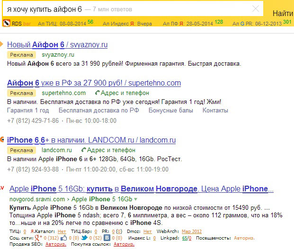This screenshot has width=294, height=249.
Task: Click the Facebook like thumbs-up icon
Action: [63, 238]
